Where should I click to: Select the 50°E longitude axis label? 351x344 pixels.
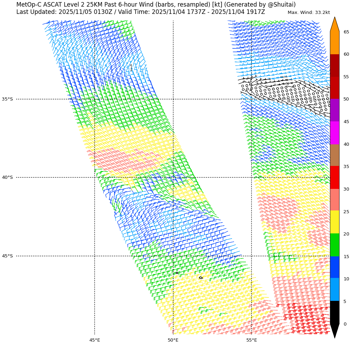coord(173,340)
